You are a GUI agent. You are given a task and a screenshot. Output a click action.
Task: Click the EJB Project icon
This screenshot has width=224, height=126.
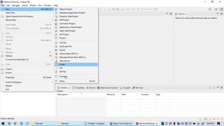(x=56, y=20)
